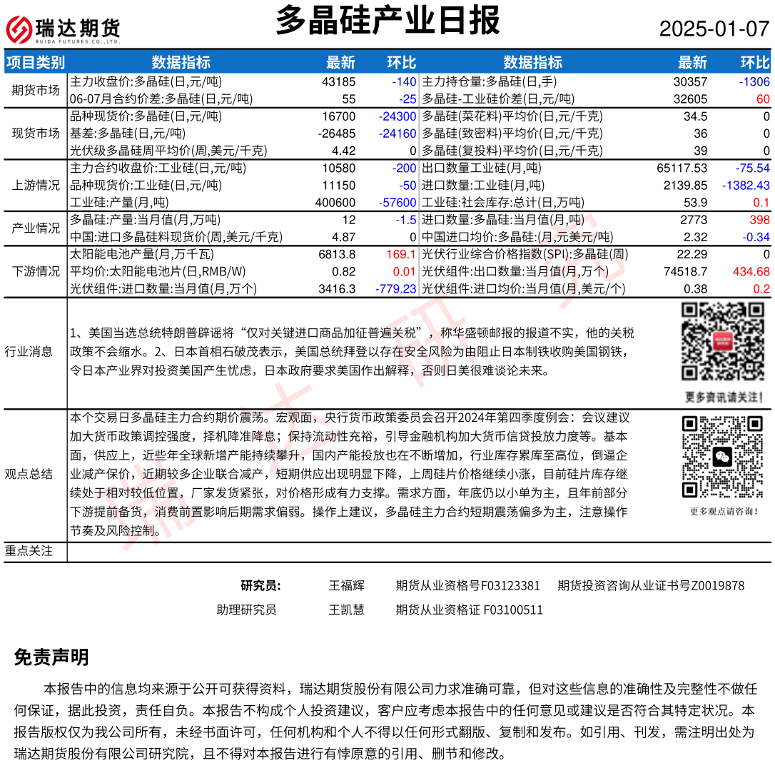Click the 30357 holdings value
Screen dimensions: 775x763
point(691,81)
